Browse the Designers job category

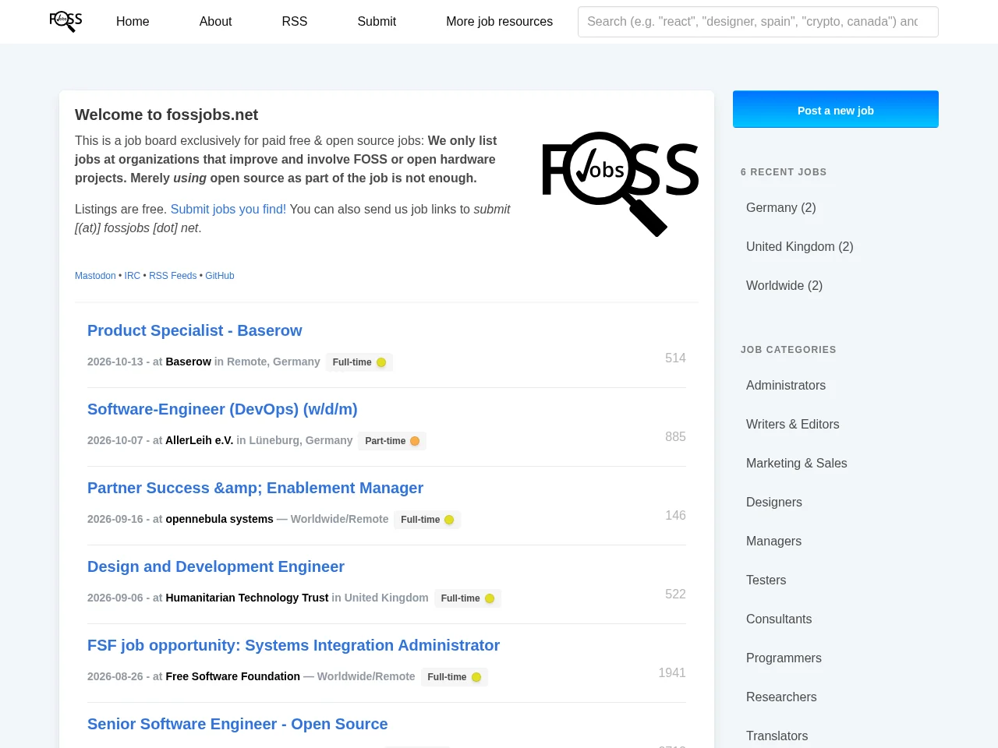click(x=774, y=502)
